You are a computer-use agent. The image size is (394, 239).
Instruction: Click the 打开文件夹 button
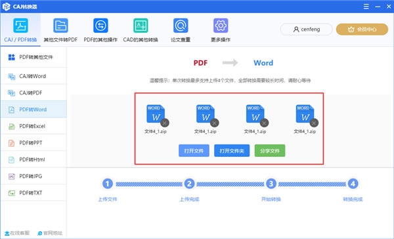pyautogui.click(x=232, y=150)
